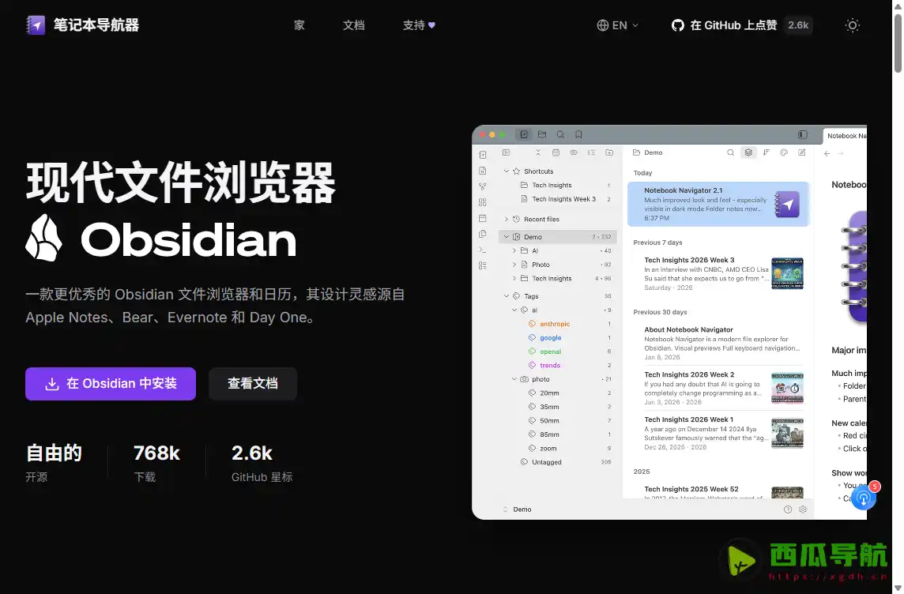Click the Tech Insights 2026 Week 3 thumbnail
The height and width of the screenshot is (594, 904).
coord(787,273)
